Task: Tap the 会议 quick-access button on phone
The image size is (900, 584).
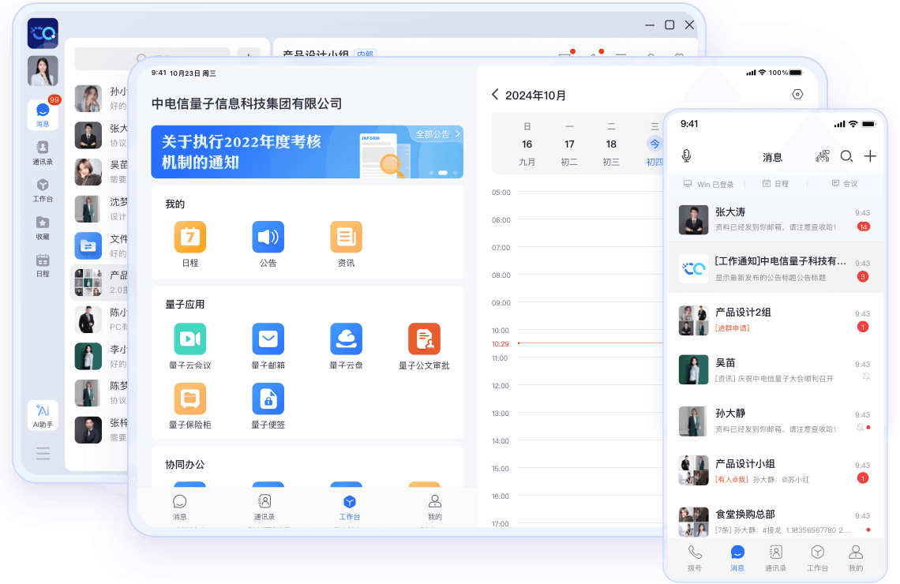Action: [x=846, y=183]
